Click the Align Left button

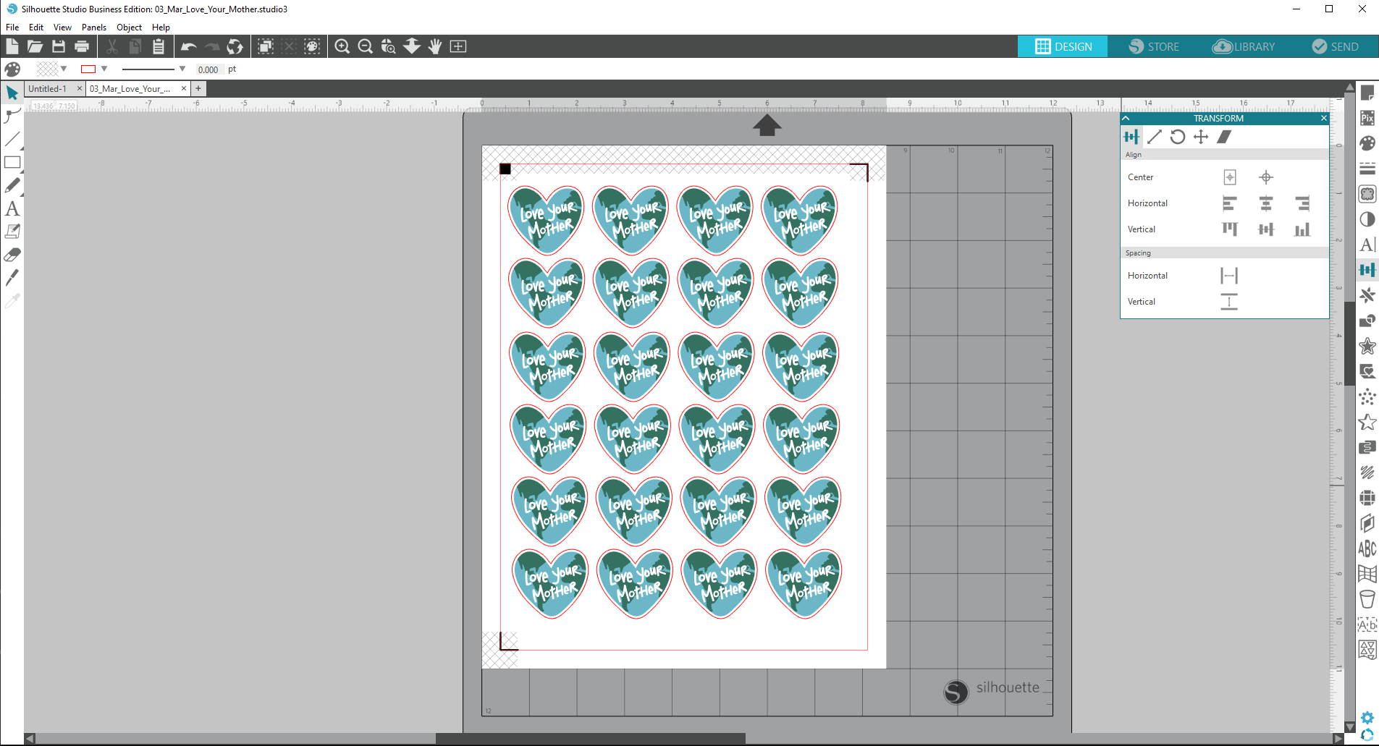coord(1231,203)
